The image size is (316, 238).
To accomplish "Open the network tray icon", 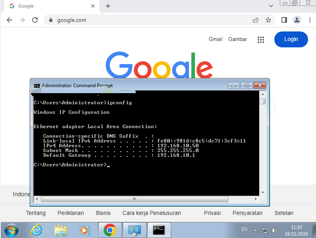I will (265, 230).
